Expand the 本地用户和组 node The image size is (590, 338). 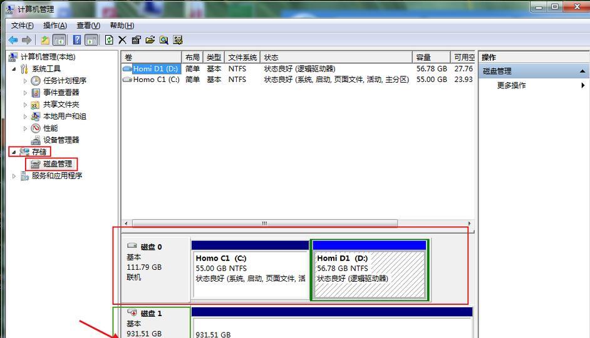click(25, 116)
